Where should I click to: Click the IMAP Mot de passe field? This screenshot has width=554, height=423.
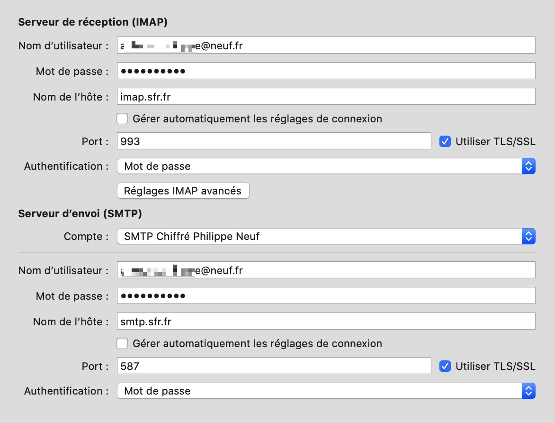click(x=327, y=71)
